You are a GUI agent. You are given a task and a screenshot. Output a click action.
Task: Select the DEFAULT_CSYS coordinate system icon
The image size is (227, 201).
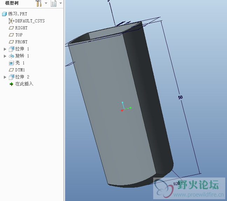(11, 21)
